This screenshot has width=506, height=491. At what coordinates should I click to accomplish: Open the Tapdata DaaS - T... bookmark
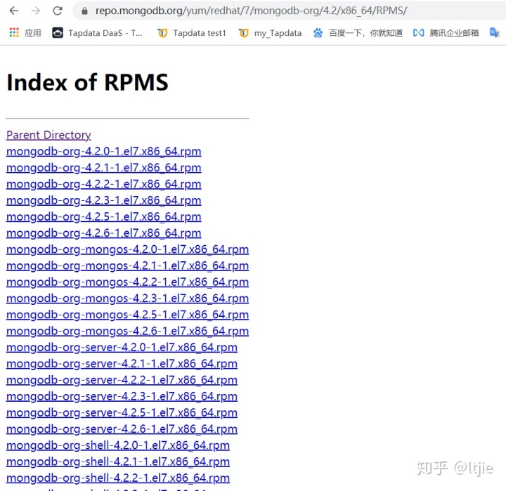coord(105,33)
